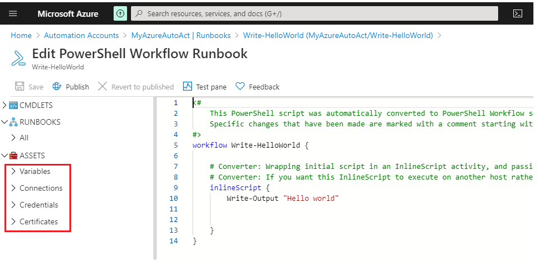Viewport: 539px width, 264px height.
Task: Click the Feedback label
Action: [x=264, y=87]
